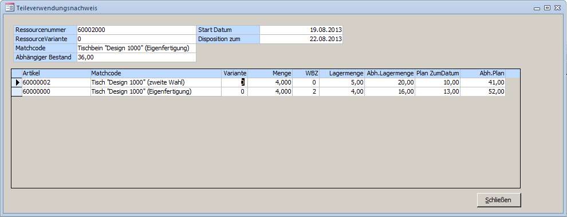This screenshot has height=217, width=567.
Task: Focus the Abhängiger Bestand value 36,00
Action: point(136,57)
